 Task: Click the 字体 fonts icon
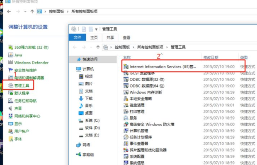tap(11, 139)
